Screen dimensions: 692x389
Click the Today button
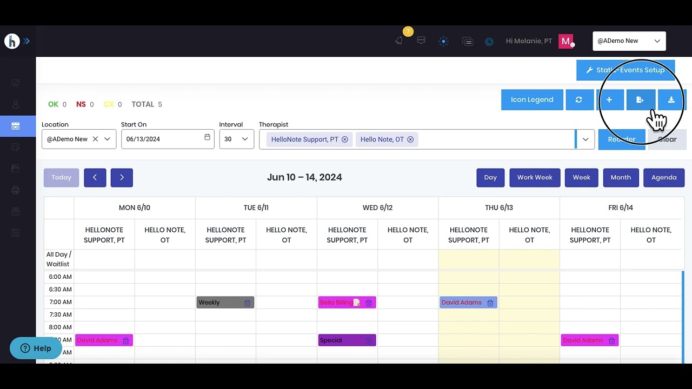[62, 178]
